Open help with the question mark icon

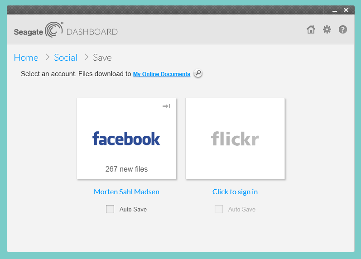[x=343, y=29]
